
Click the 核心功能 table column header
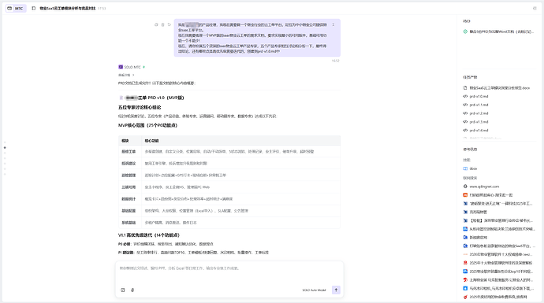151,141
